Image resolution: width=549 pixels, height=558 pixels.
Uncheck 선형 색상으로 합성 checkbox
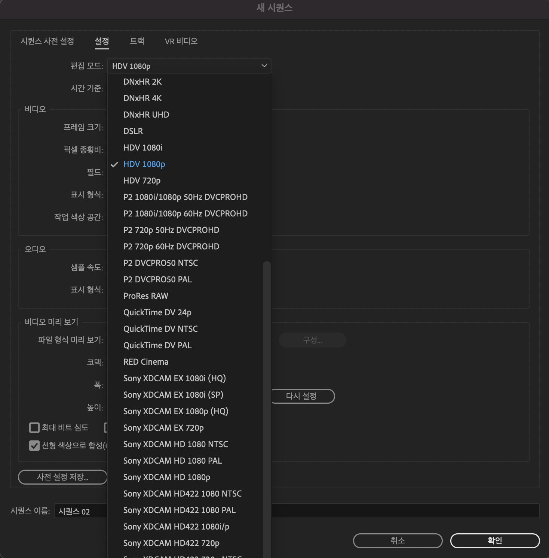[34, 446]
